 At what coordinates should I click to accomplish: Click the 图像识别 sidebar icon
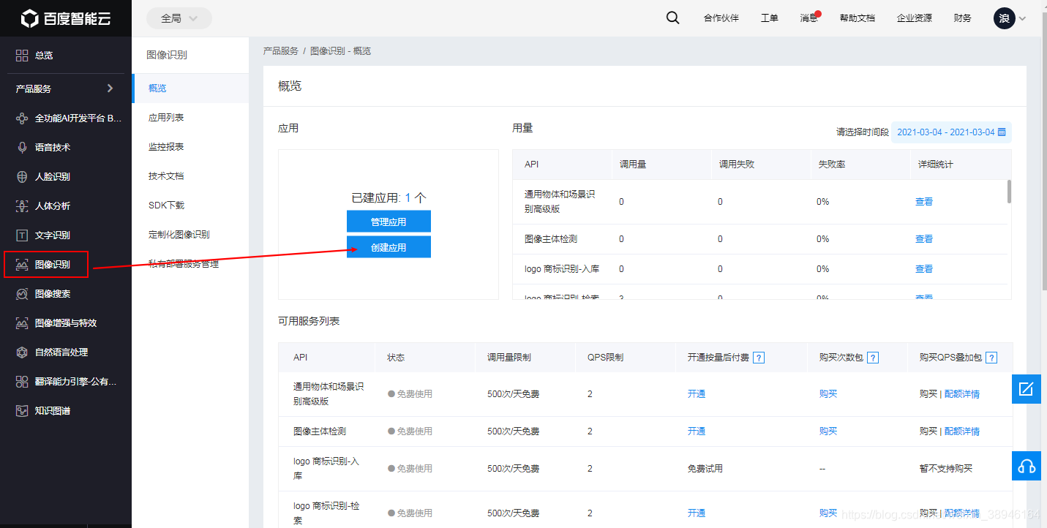[x=23, y=264]
